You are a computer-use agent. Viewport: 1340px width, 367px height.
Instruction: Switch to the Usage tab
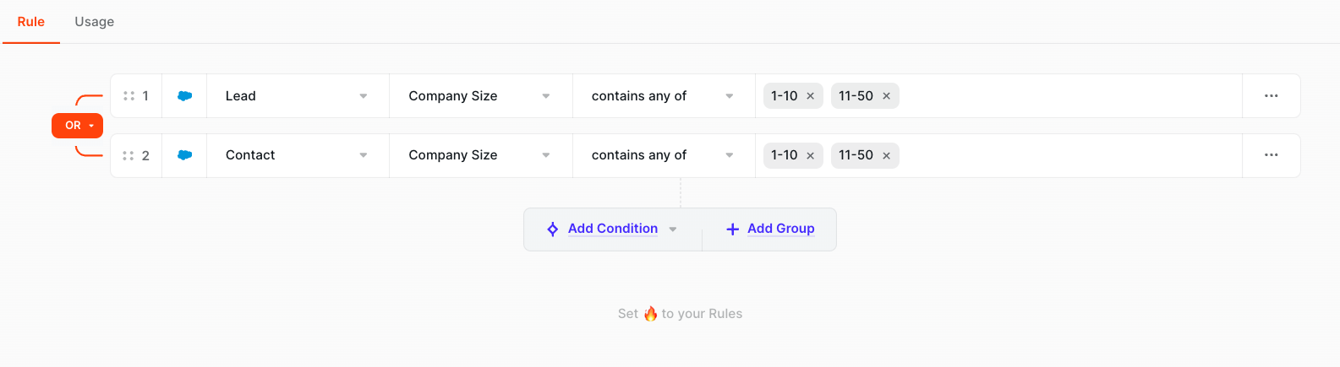coord(95,22)
